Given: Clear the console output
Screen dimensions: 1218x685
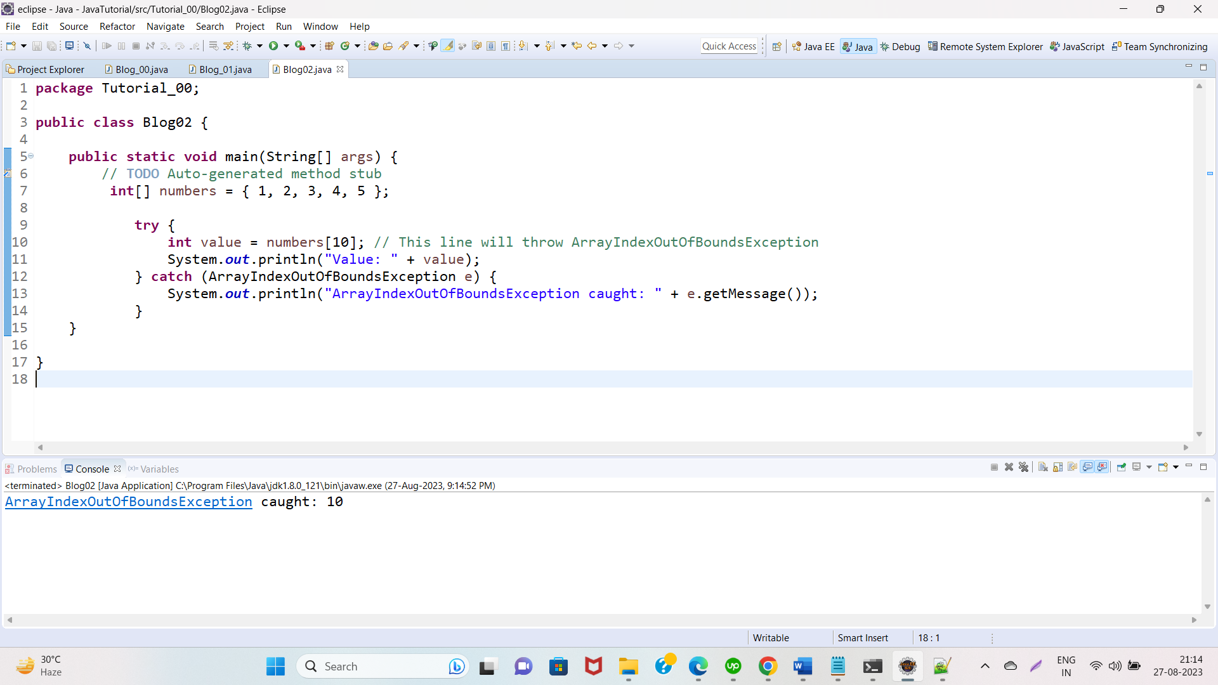Looking at the screenshot, I should (x=1043, y=467).
